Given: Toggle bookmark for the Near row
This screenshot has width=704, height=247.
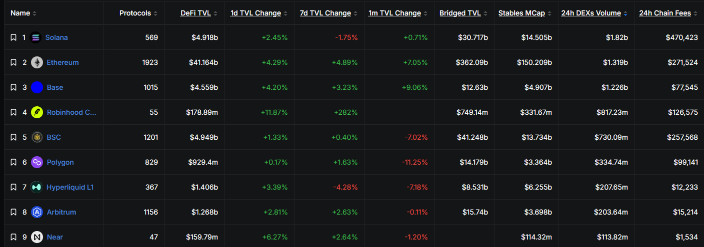Looking at the screenshot, I should [x=13, y=237].
